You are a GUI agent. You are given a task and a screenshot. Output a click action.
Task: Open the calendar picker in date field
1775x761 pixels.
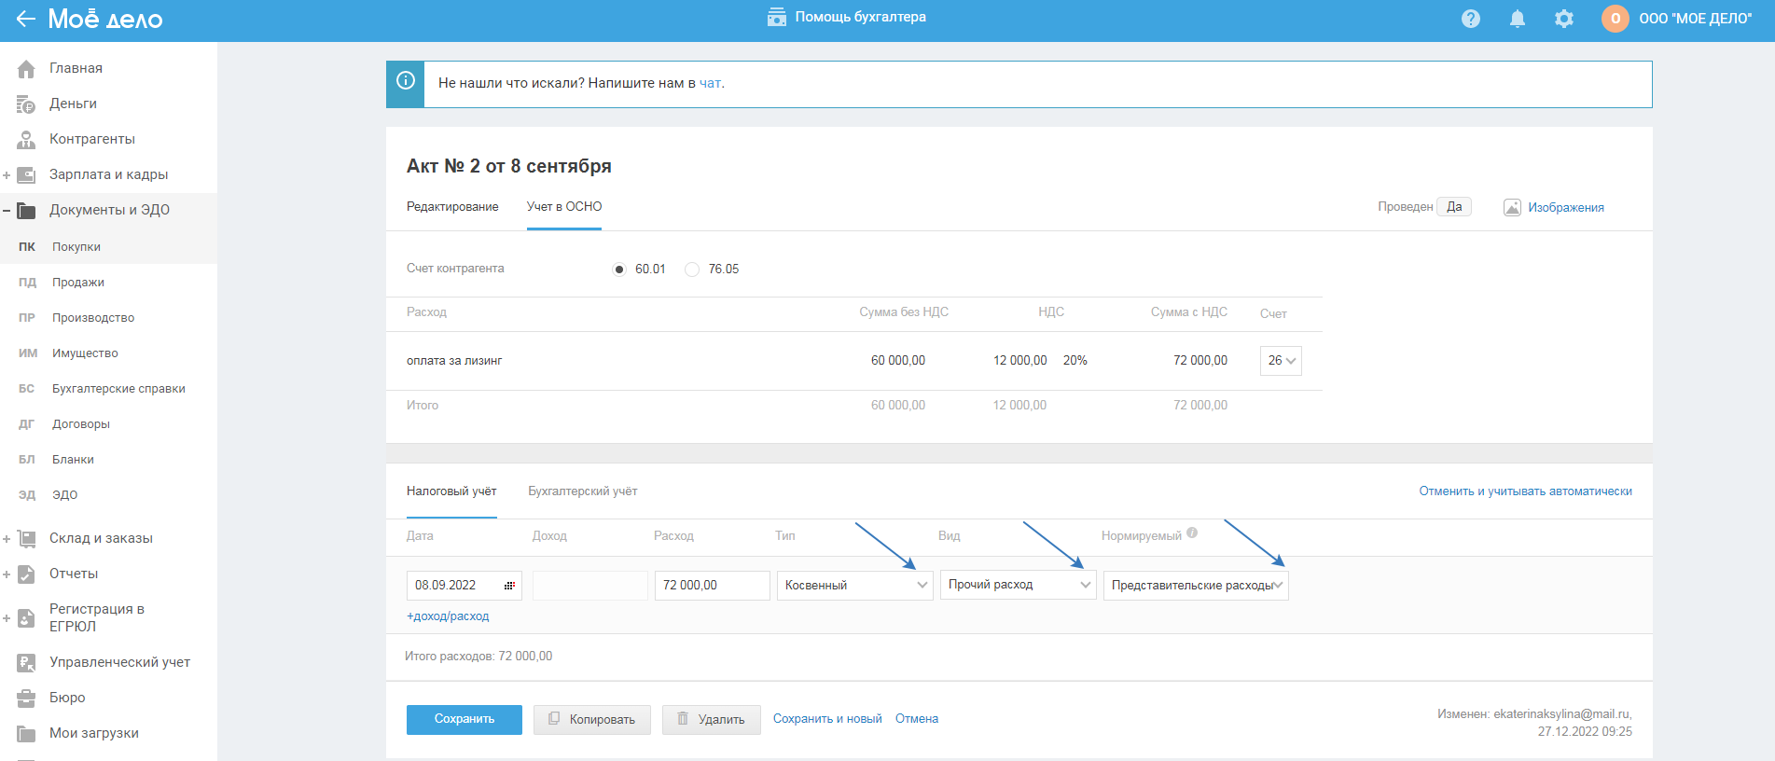(509, 586)
